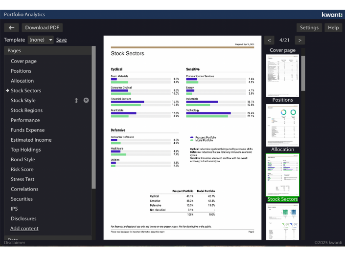This screenshot has height=256, width=345.
Task: Select Correlations in page list
Action: [24, 189]
